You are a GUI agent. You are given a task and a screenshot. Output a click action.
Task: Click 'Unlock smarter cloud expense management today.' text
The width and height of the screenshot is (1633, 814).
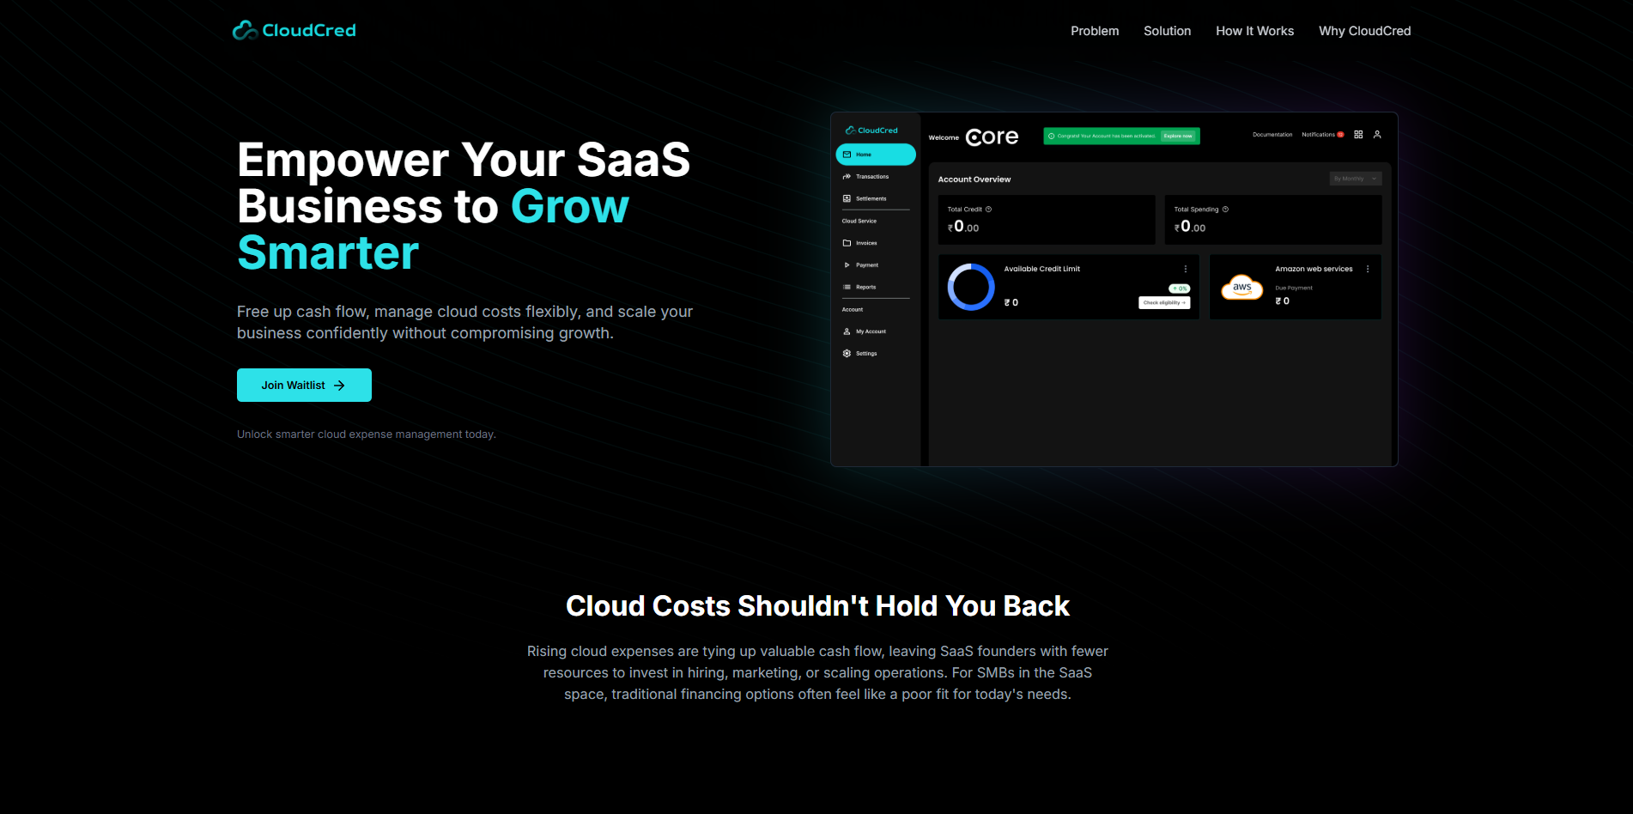click(367, 434)
